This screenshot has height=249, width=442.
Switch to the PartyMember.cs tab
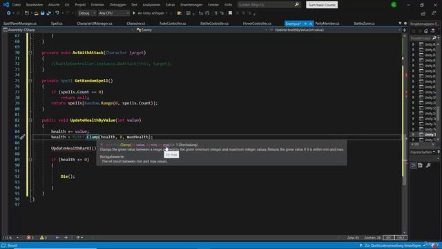tap(327, 24)
